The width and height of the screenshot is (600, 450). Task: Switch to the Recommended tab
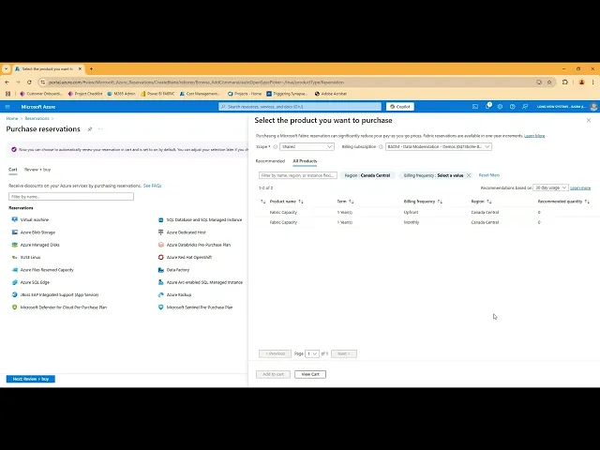point(270,161)
